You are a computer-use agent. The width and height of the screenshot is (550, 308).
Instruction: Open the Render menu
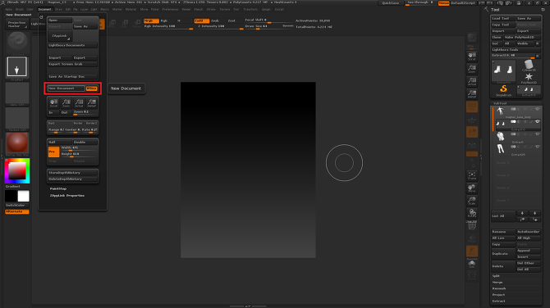186,10
